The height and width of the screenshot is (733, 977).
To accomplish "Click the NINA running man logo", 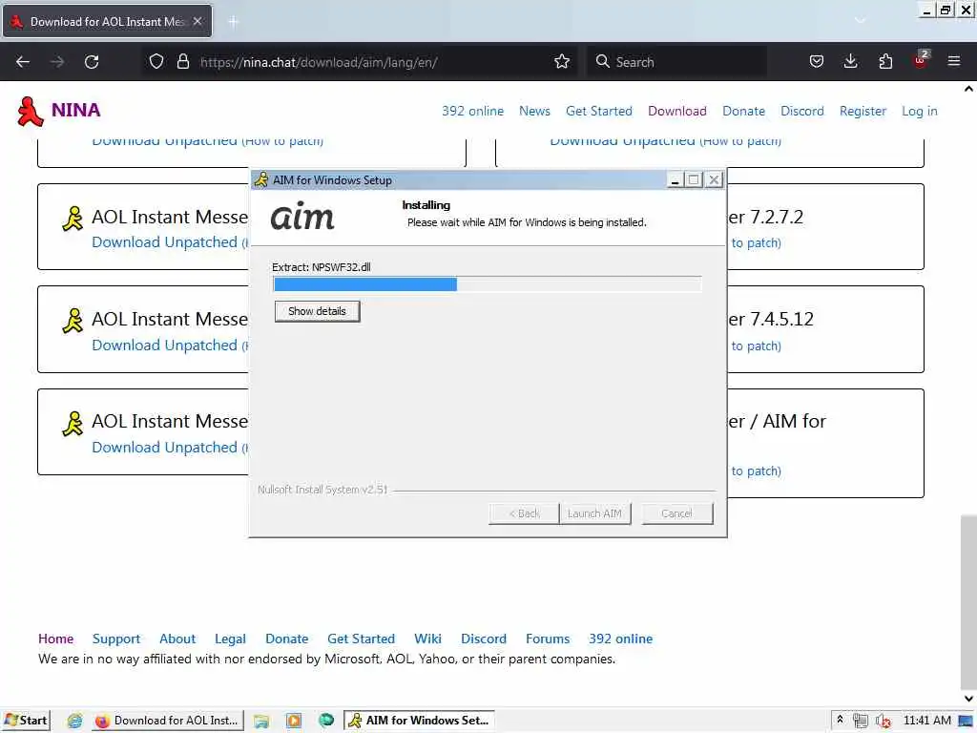I will pyautogui.click(x=30, y=111).
